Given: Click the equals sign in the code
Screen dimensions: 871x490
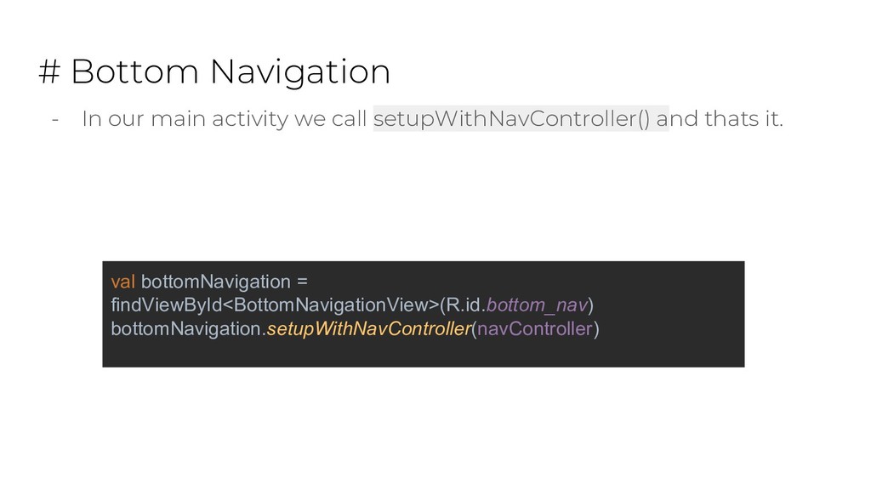Looking at the screenshot, I should (x=302, y=282).
